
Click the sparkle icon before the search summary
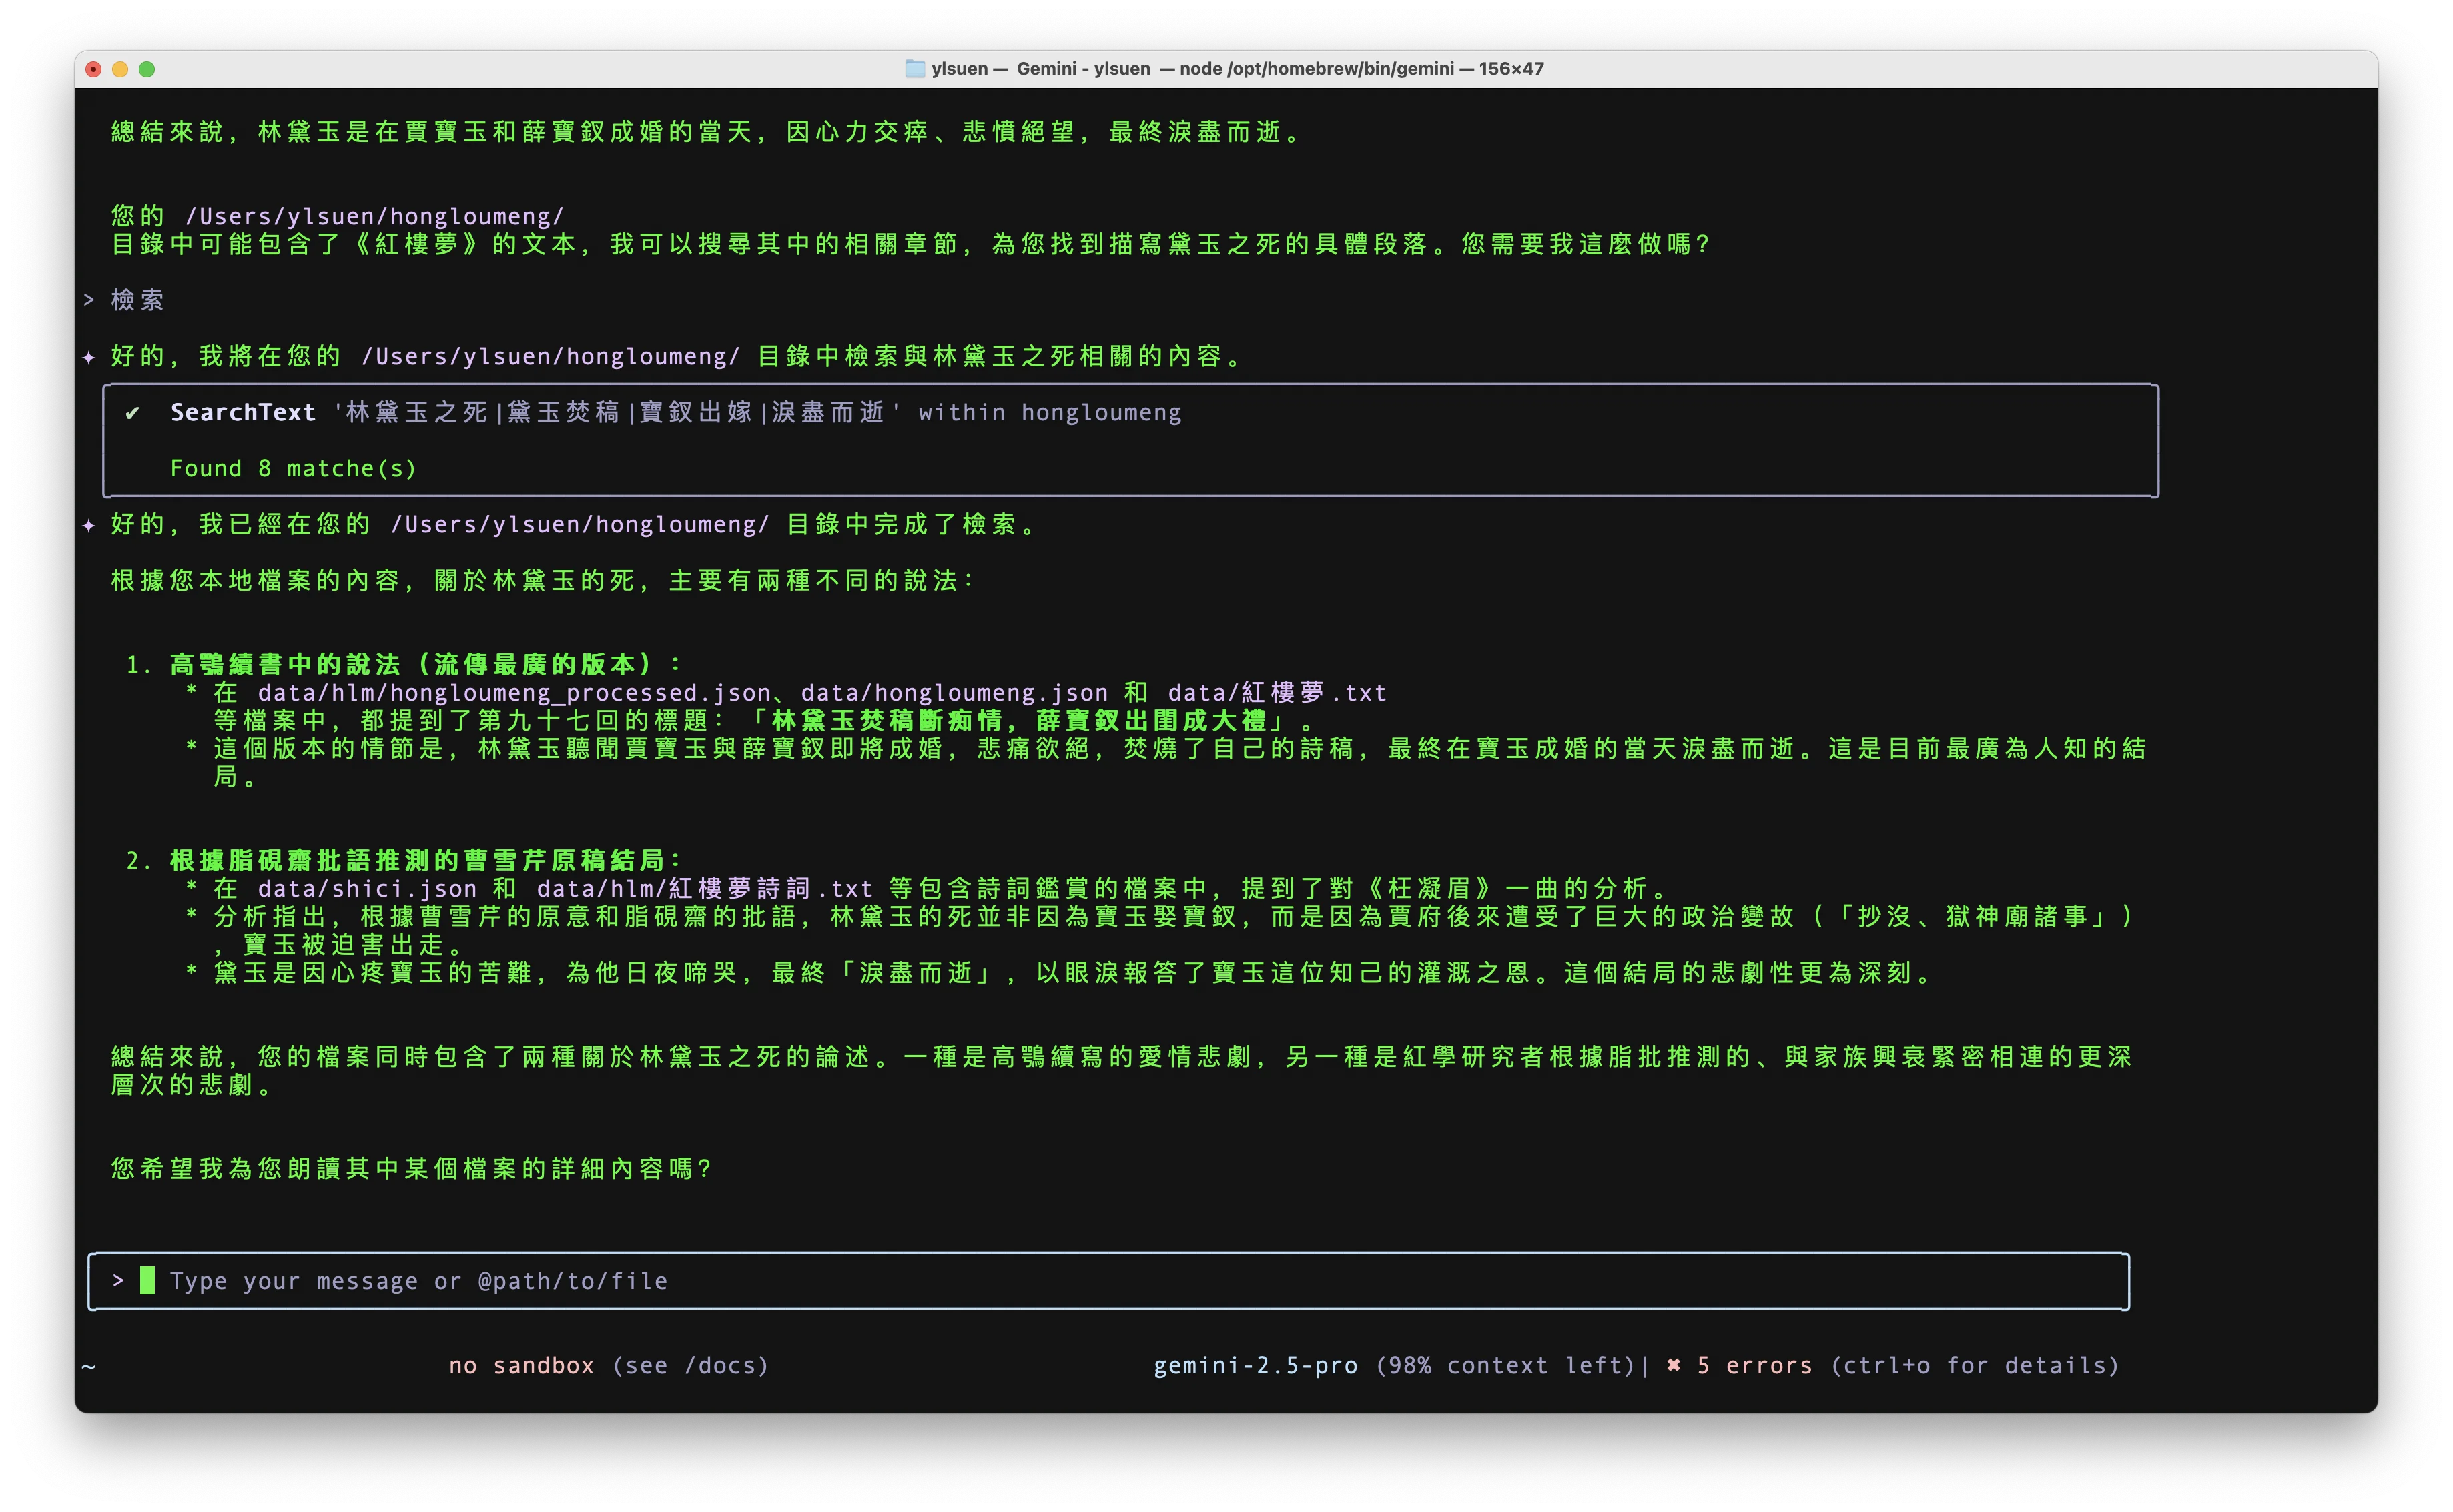tap(90, 356)
